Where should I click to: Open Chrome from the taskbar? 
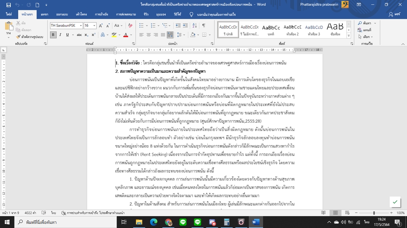click(168, 222)
